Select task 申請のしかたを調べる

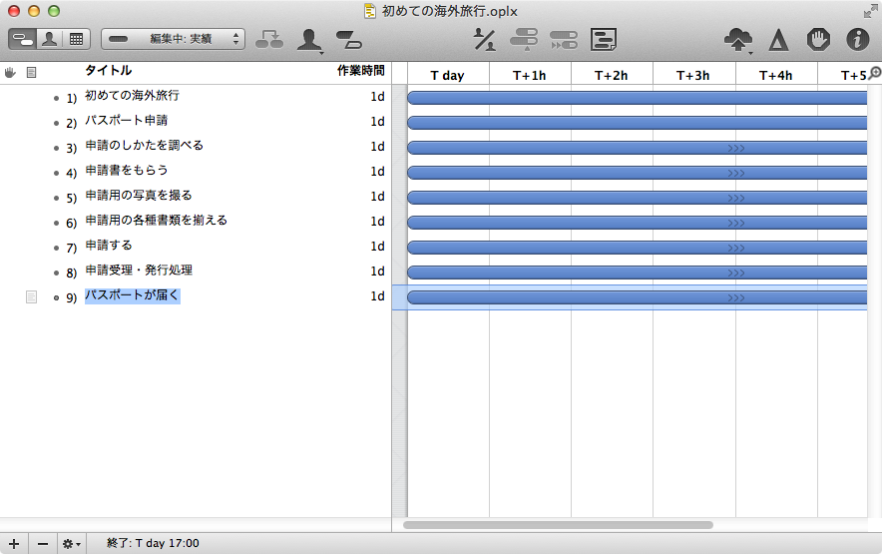point(144,146)
